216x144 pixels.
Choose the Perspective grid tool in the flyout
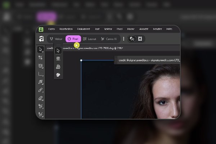(x=58, y=67)
